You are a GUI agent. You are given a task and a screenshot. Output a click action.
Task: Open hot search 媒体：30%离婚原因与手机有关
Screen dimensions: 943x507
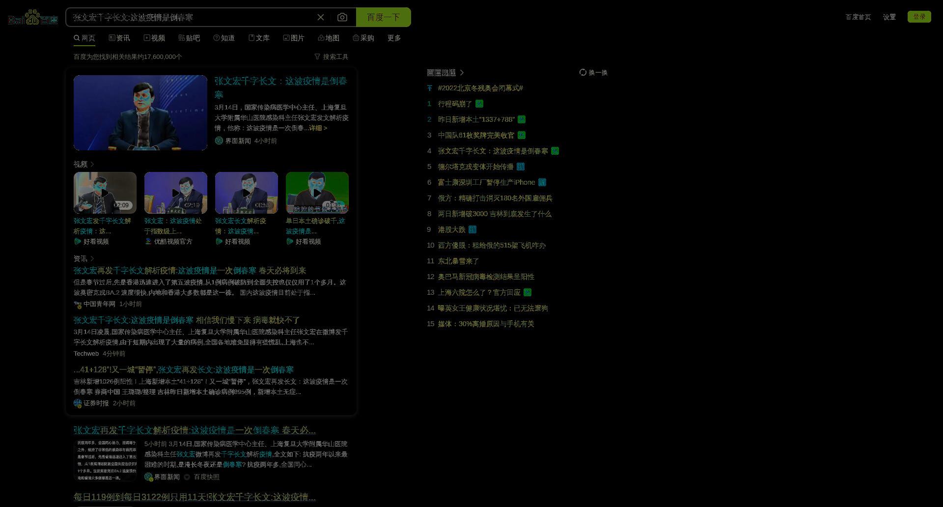[x=486, y=324]
